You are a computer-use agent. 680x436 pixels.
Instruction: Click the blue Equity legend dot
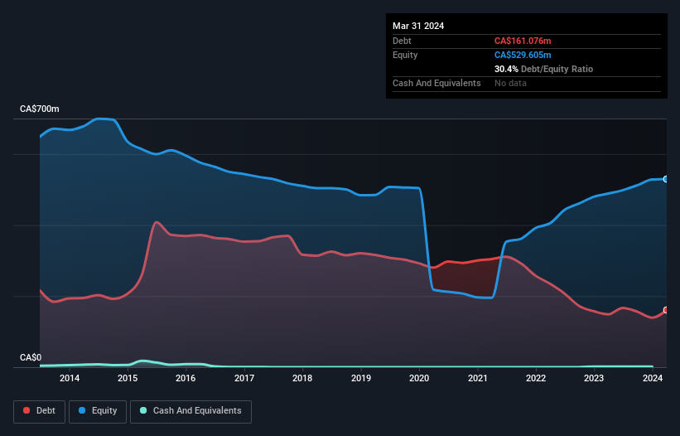click(82, 410)
